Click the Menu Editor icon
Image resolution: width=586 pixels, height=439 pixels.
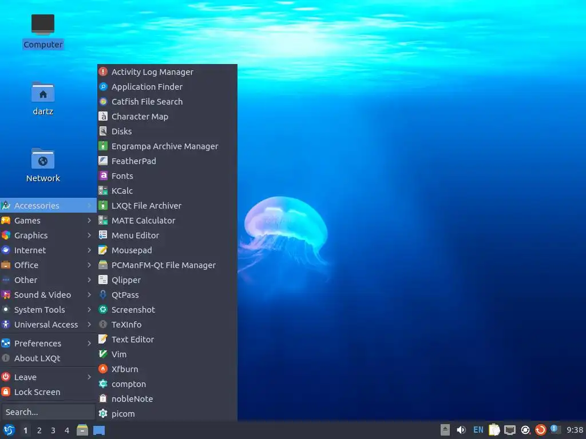pyautogui.click(x=103, y=235)
